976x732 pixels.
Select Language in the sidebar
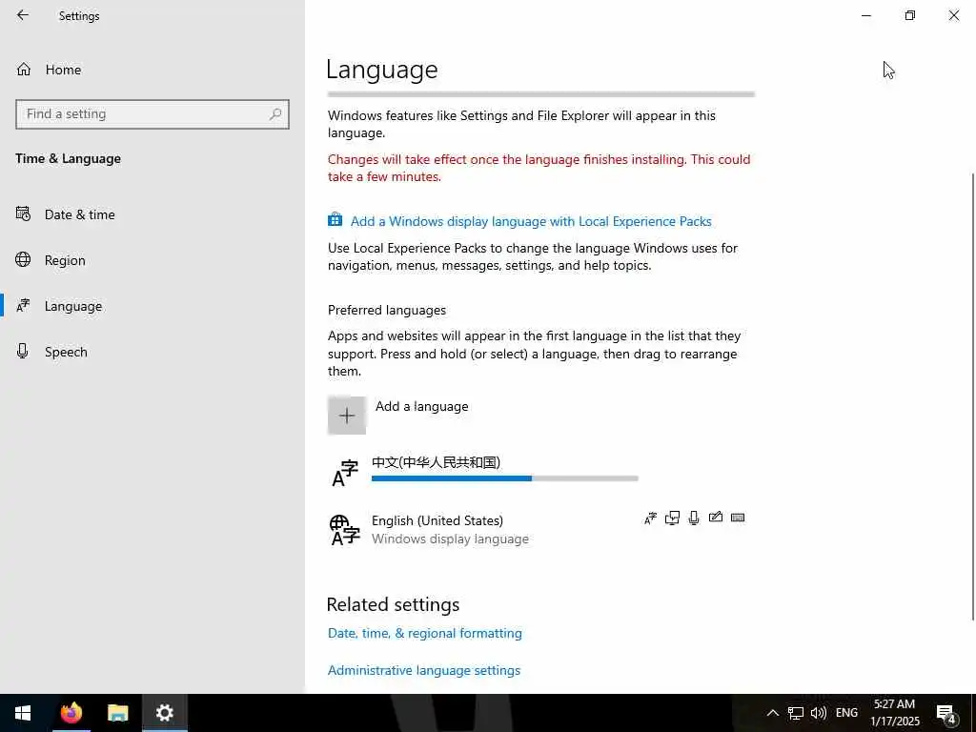tap(72, 306)
